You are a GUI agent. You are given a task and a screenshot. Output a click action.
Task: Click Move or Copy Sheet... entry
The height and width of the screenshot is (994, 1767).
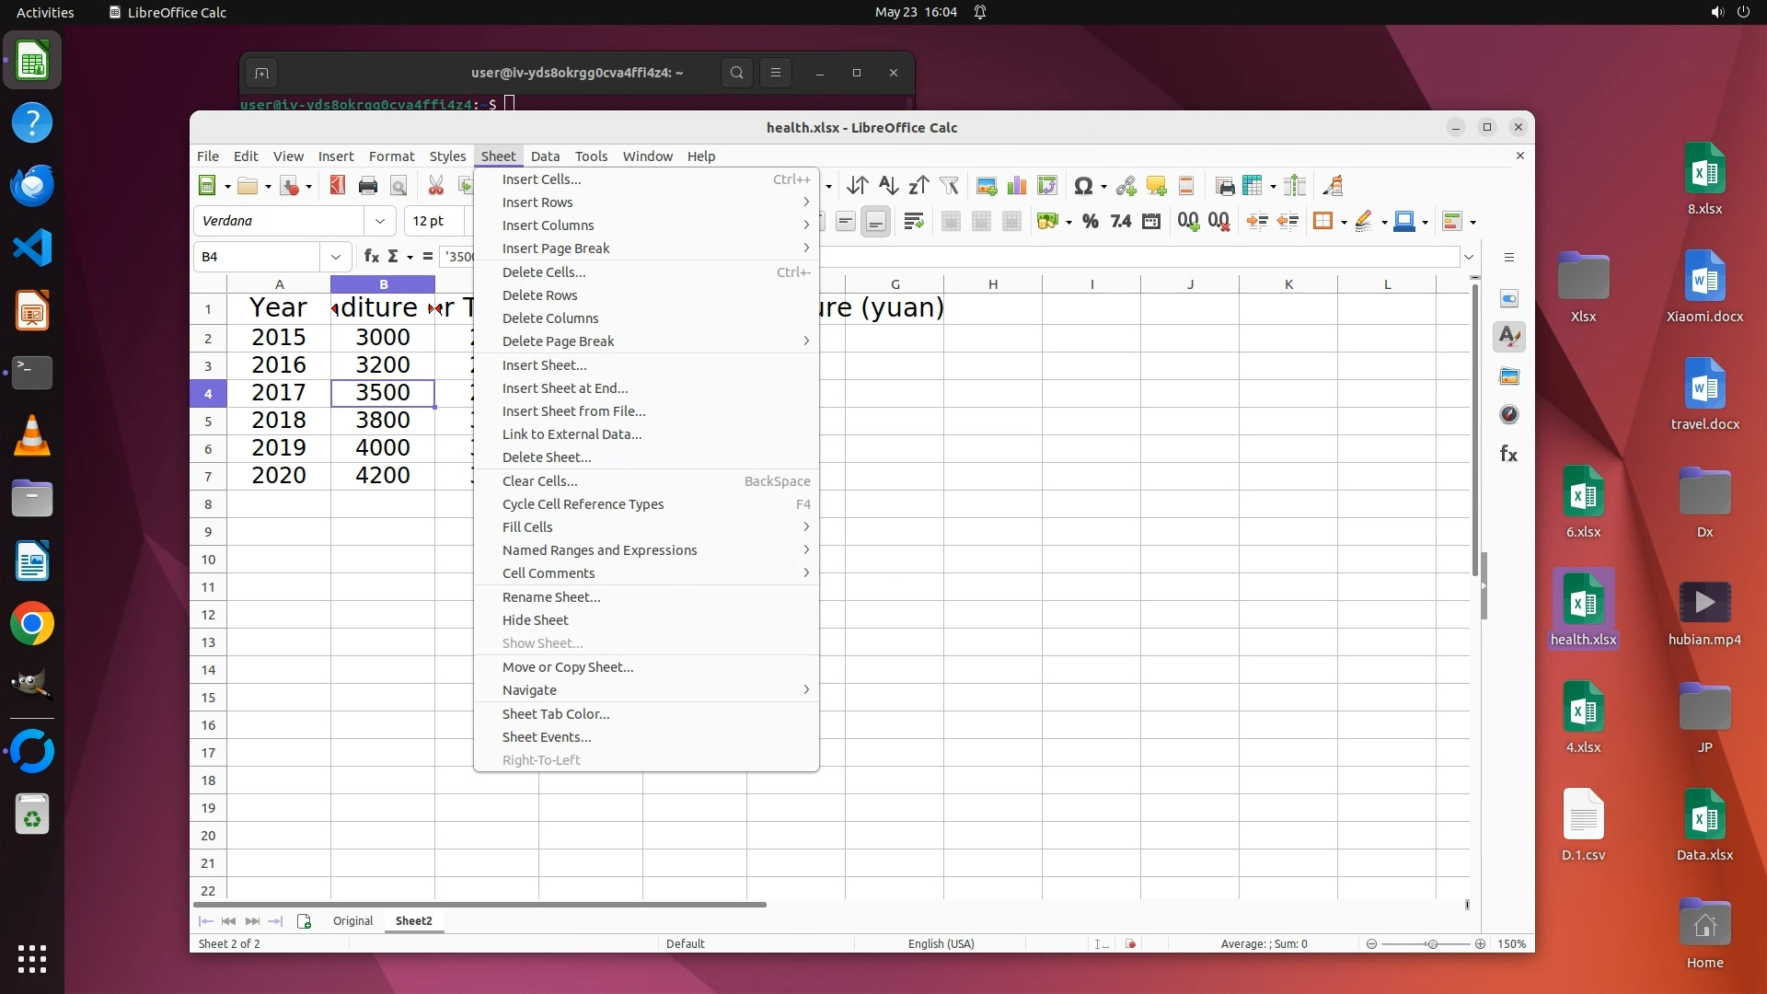point(568,667)
